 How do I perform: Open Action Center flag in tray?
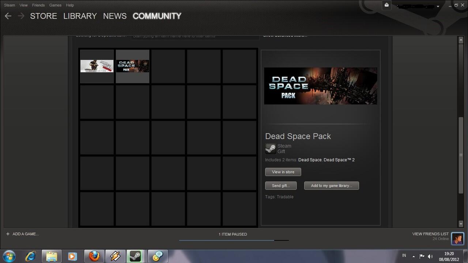tap(422, 256)
